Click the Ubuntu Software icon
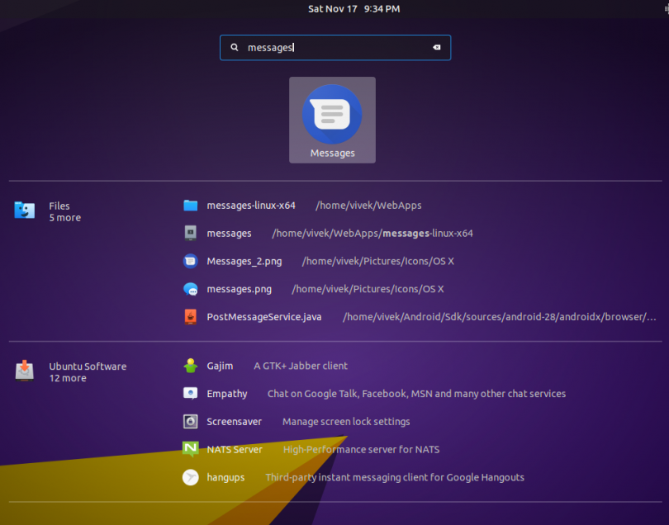The width and height of the screenshot is (669, 525). tap(24, 370)
